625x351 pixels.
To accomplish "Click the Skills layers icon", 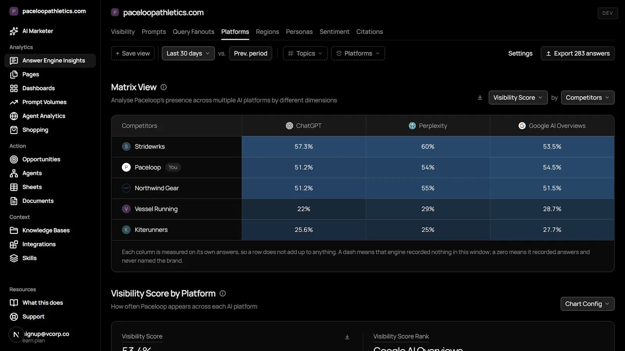I will [14, 258].
